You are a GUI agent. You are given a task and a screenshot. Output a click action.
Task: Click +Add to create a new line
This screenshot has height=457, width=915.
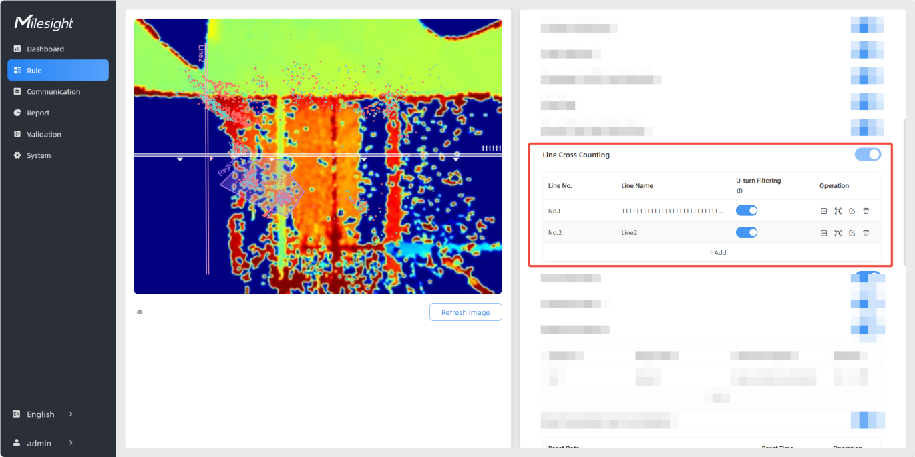tap(717, 252)
